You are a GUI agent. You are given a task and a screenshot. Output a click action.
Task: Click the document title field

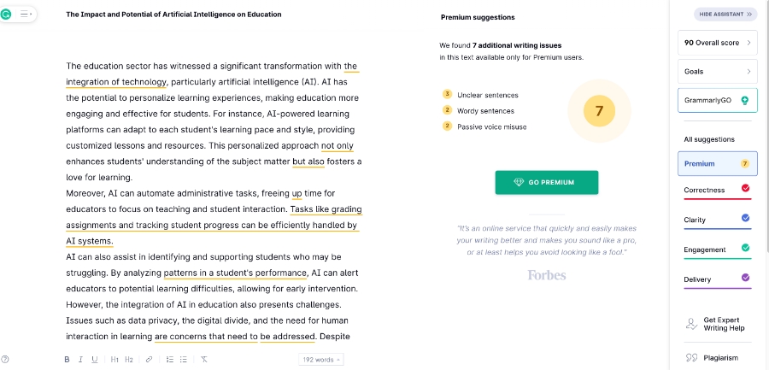173,15
